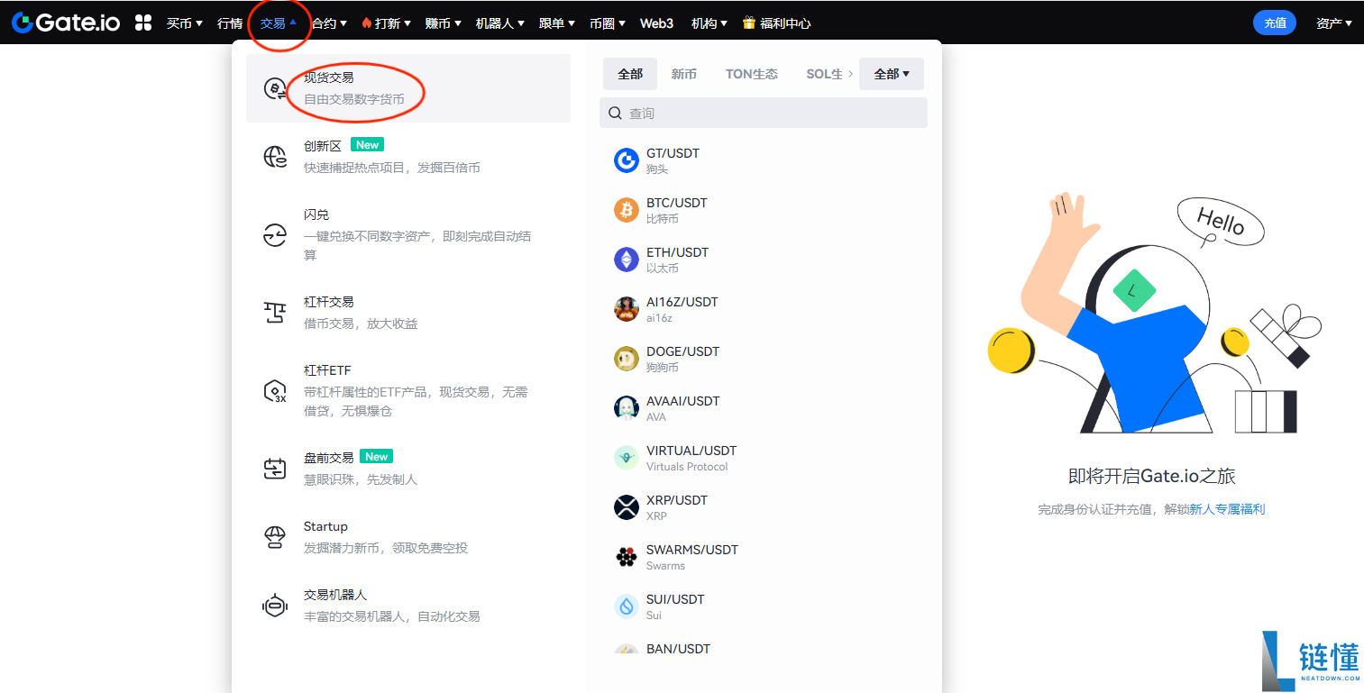Open the Web3 menu item
This screenshot has height=693, width=1364.
point(657,23)
